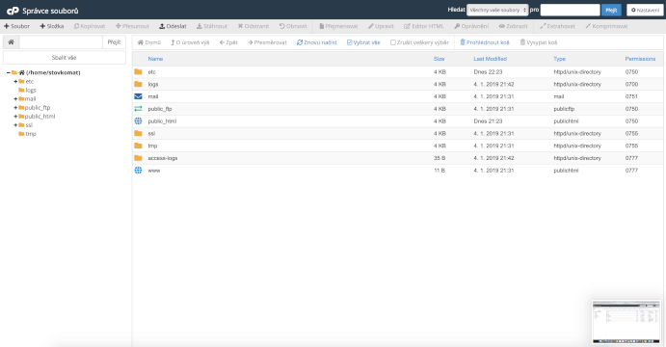Click the cPanel logo icon
Viewport: 666px width, 347px height.
pyautogui.click(x=13, y=11)
